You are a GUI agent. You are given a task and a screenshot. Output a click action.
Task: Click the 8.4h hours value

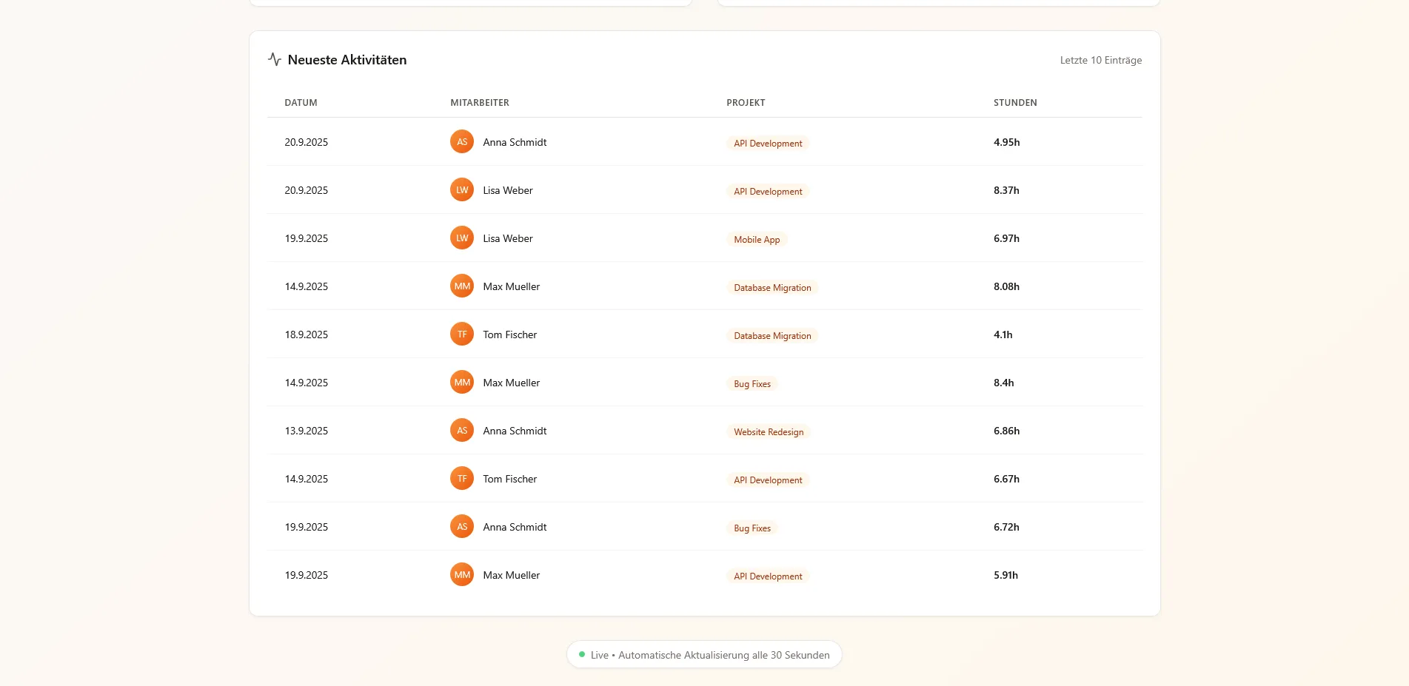pos(1003,383)
